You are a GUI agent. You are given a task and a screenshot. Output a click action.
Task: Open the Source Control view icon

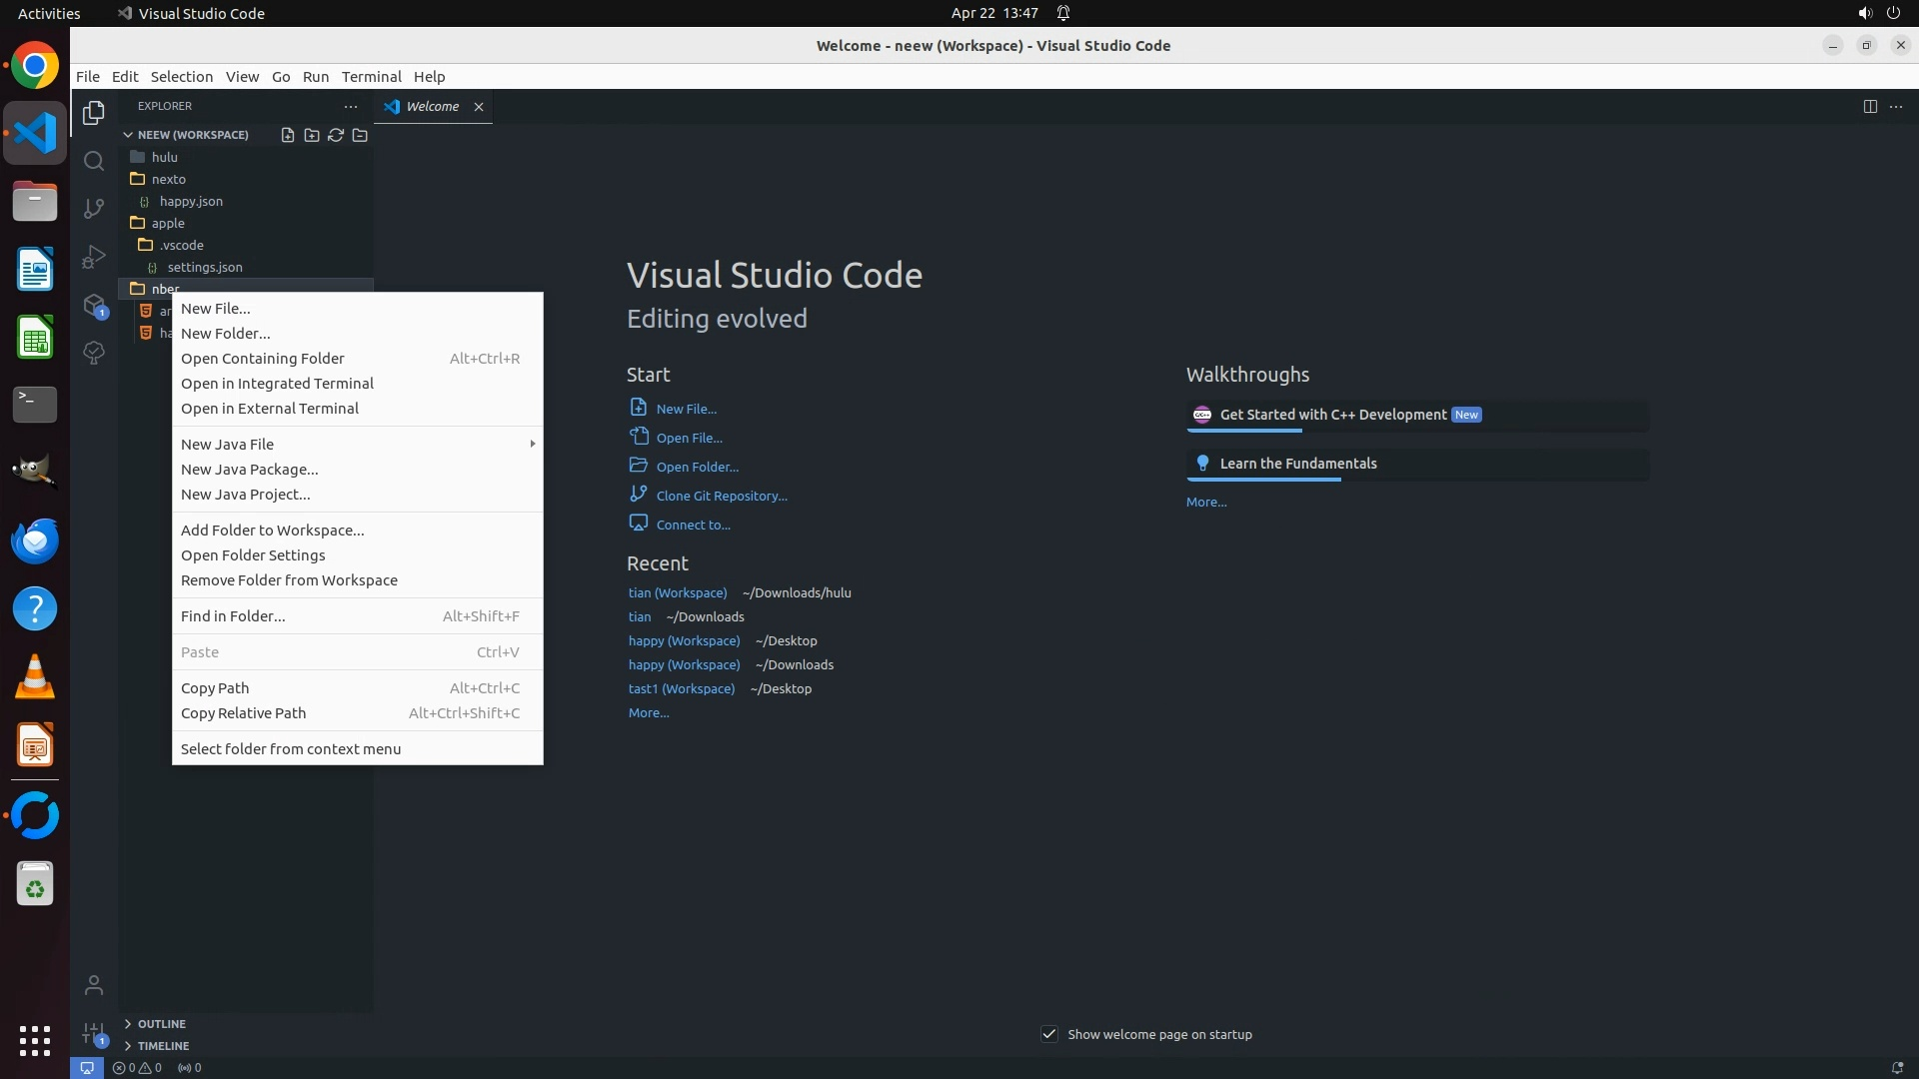(94, 209)
